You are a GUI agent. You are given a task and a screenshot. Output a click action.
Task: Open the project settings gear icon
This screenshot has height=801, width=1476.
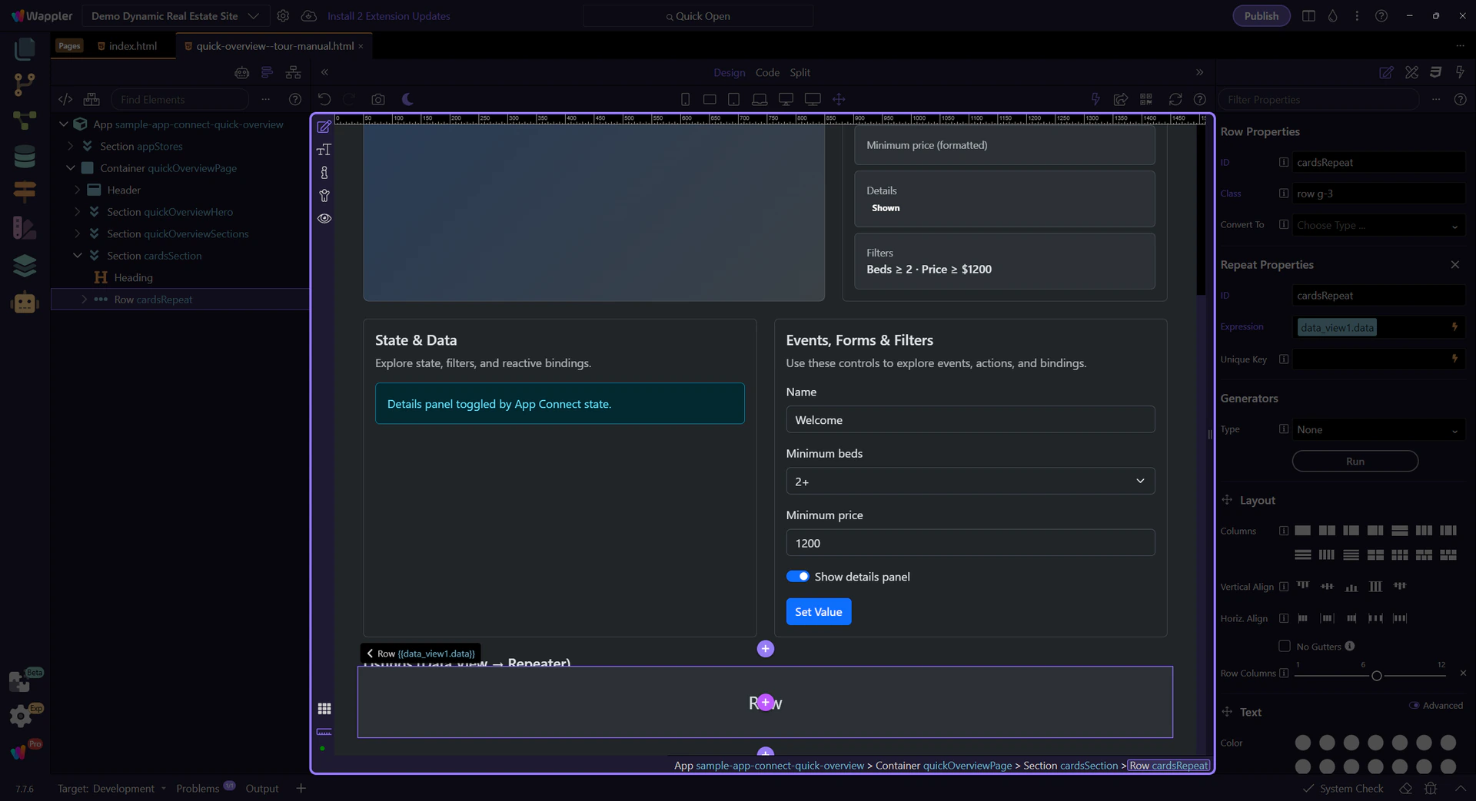pos(283,16)
